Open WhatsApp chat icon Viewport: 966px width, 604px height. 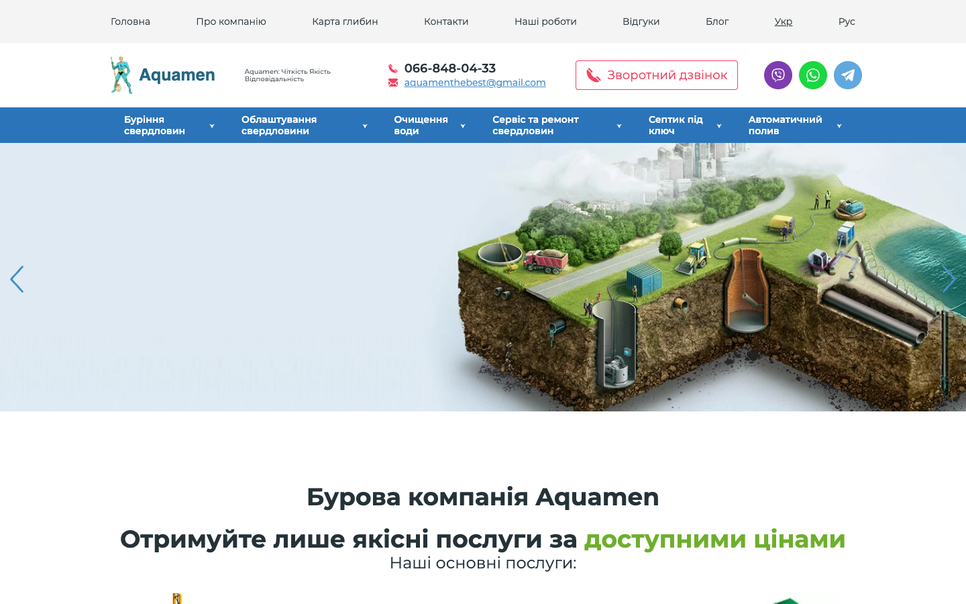pos(813,75)
